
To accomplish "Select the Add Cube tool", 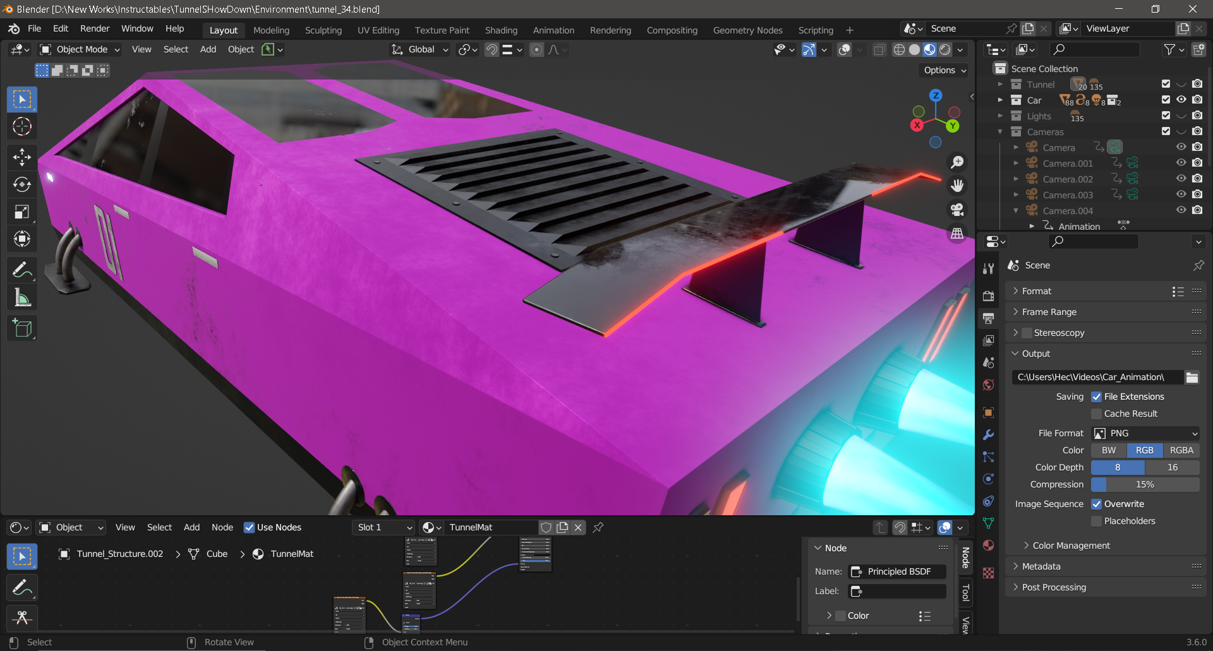I will (22, 328).
